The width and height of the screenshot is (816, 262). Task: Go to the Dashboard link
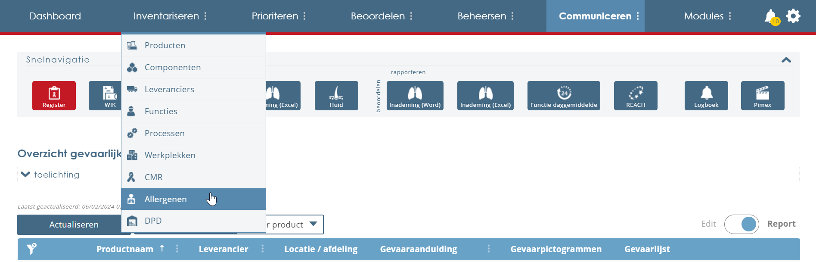point(55,16)
